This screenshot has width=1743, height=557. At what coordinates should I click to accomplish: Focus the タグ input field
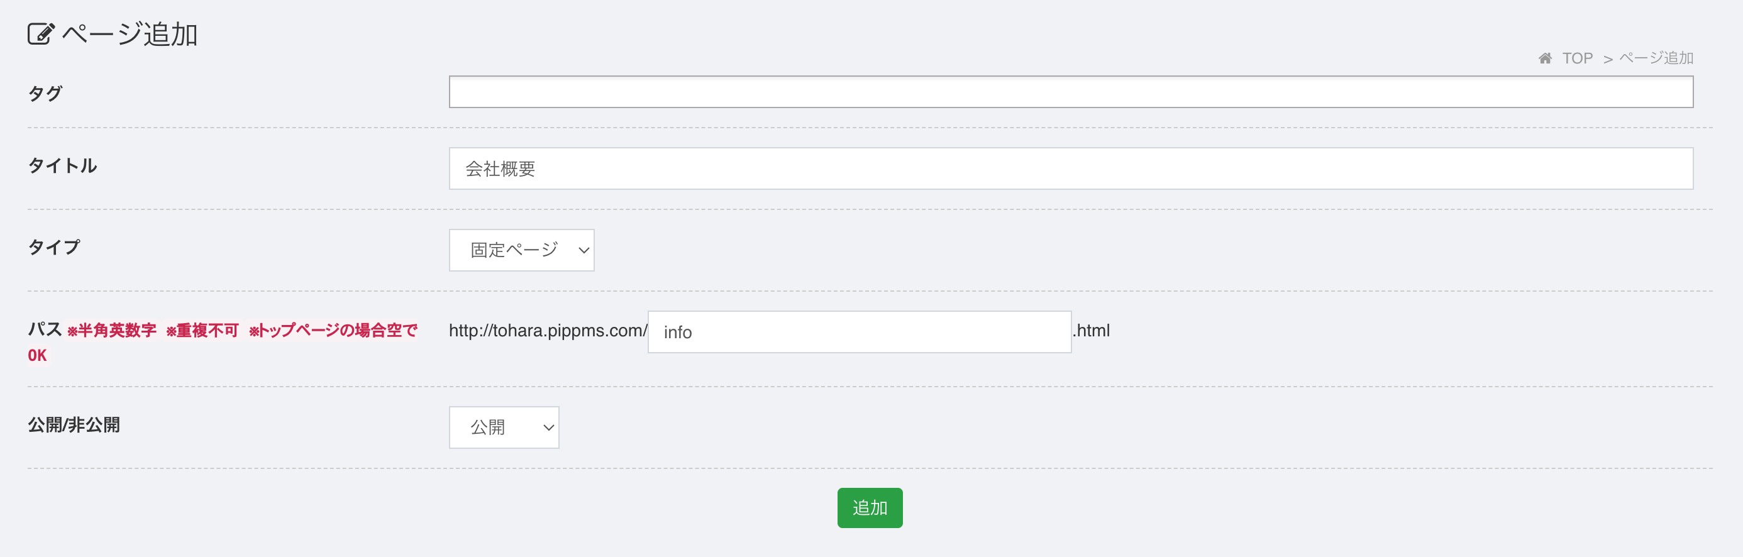coord(1070,92)
